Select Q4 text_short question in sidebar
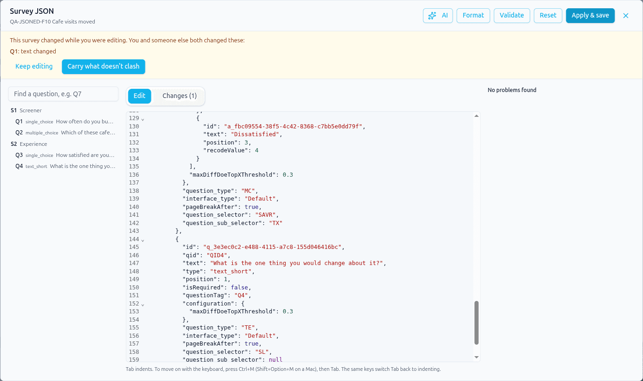The height and width of the screenshot is (381, 643). point(64,166)
